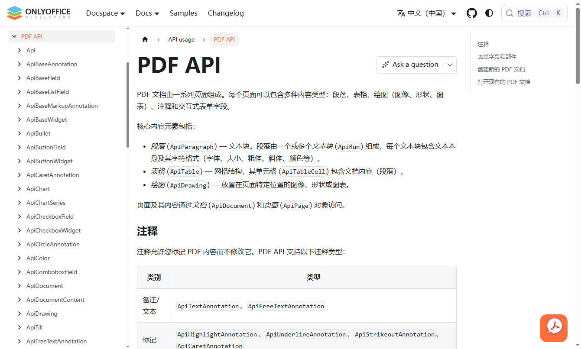
Task: Open the 注释 link in the table of contents
Action: click(483, 44)
